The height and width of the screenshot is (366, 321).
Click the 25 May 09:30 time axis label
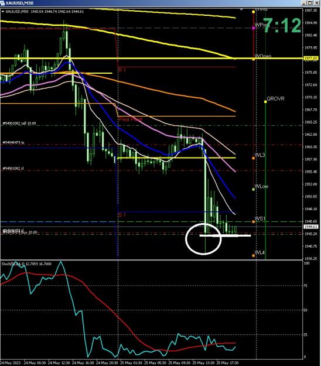(x=179, y=363)
